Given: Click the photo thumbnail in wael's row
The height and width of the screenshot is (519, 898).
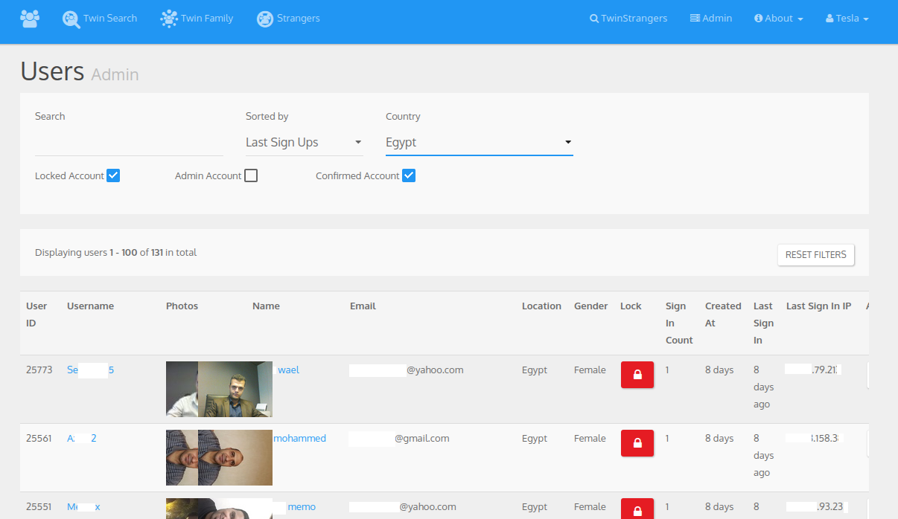Looking at the screenshot, I should [x=219, y=389].
